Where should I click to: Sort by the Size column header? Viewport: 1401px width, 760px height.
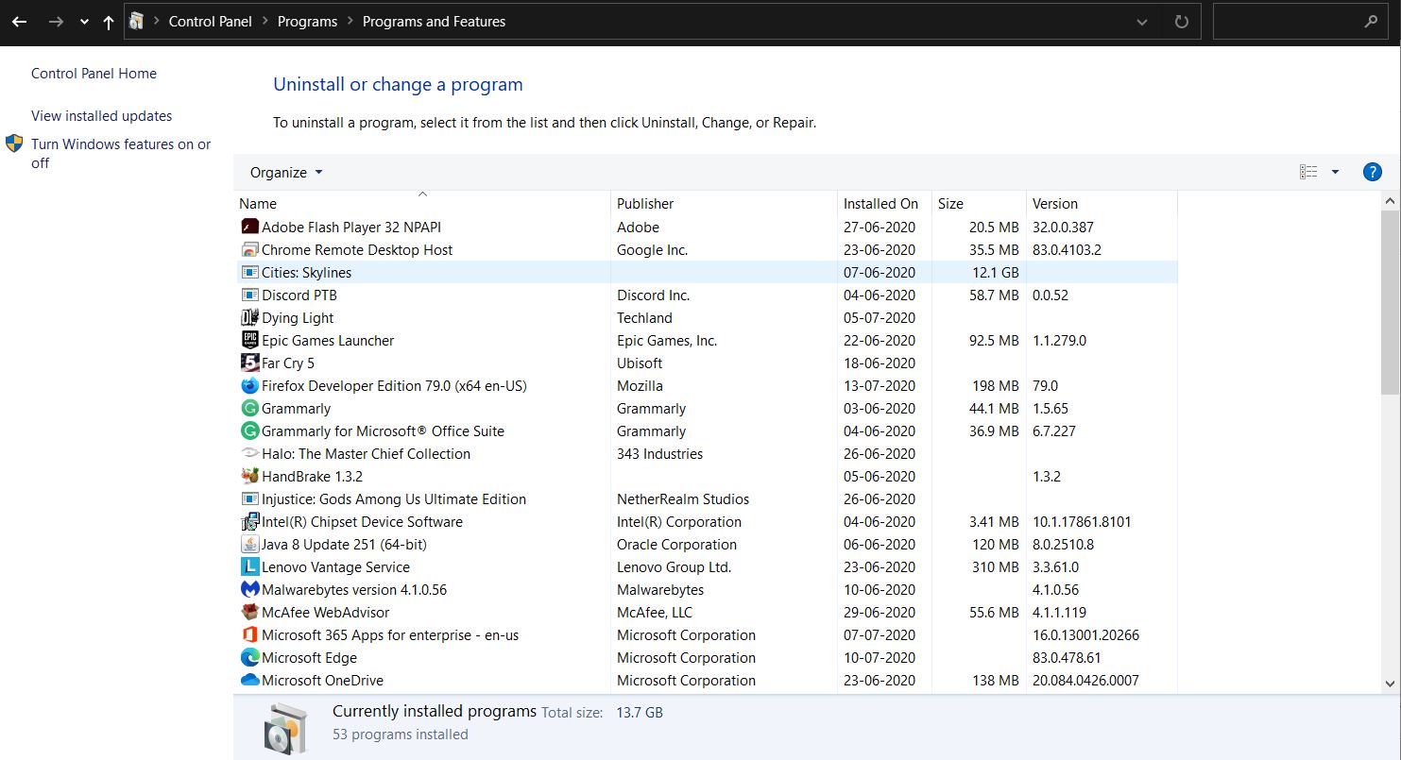coord(979,203)
